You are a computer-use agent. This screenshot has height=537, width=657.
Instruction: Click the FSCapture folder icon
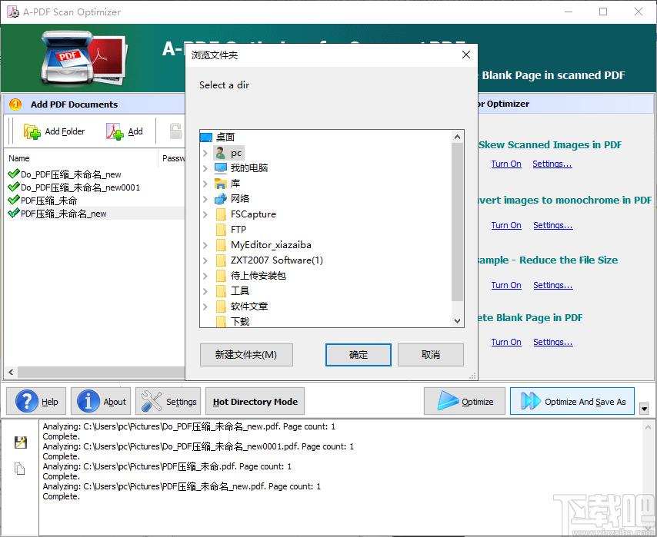(221, 214)
